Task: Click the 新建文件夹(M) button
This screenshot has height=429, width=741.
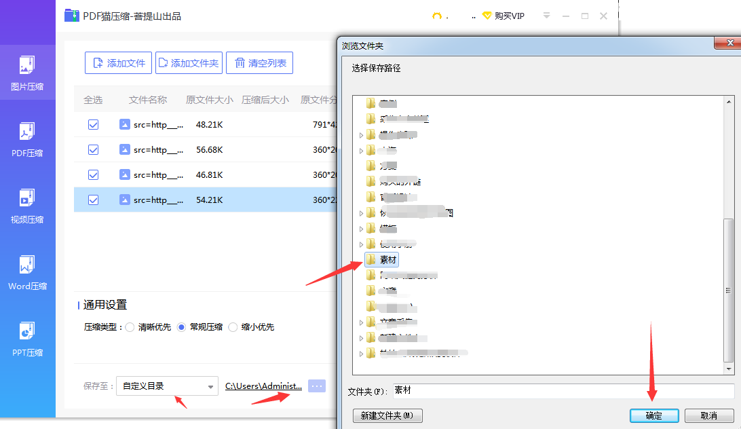Action: click(387, 415)
